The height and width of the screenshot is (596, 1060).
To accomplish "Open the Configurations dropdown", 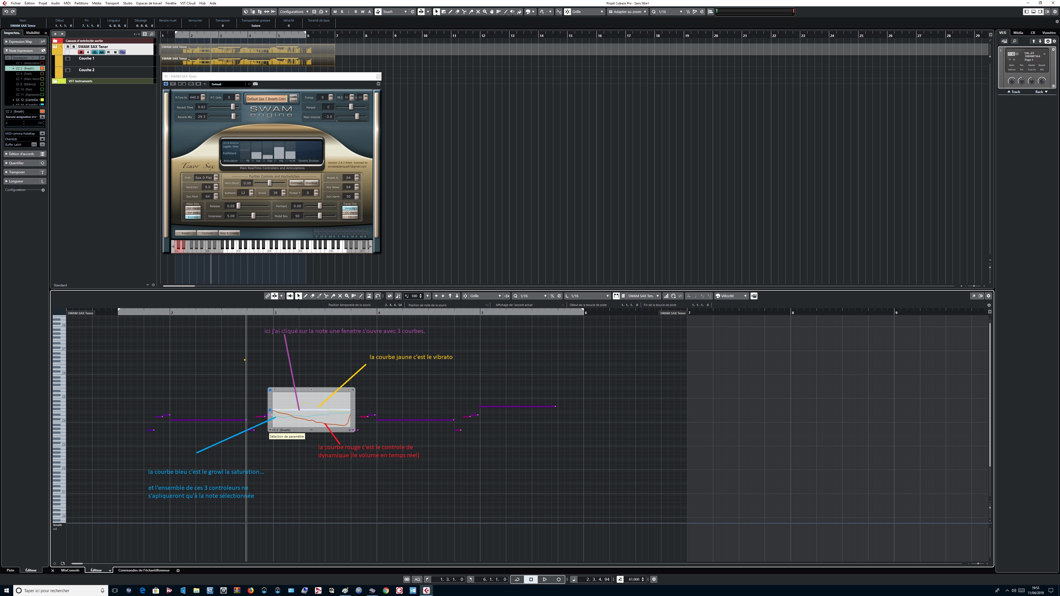I will tap(294, 12).
